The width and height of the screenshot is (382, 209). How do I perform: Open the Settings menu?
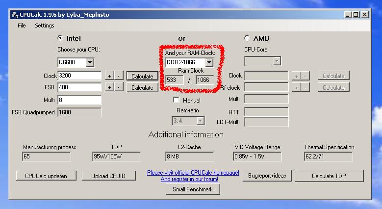(x=45, y=26)
